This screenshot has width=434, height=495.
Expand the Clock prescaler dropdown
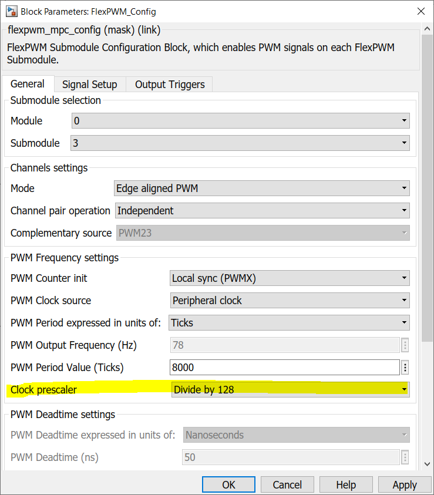point(290,389)
